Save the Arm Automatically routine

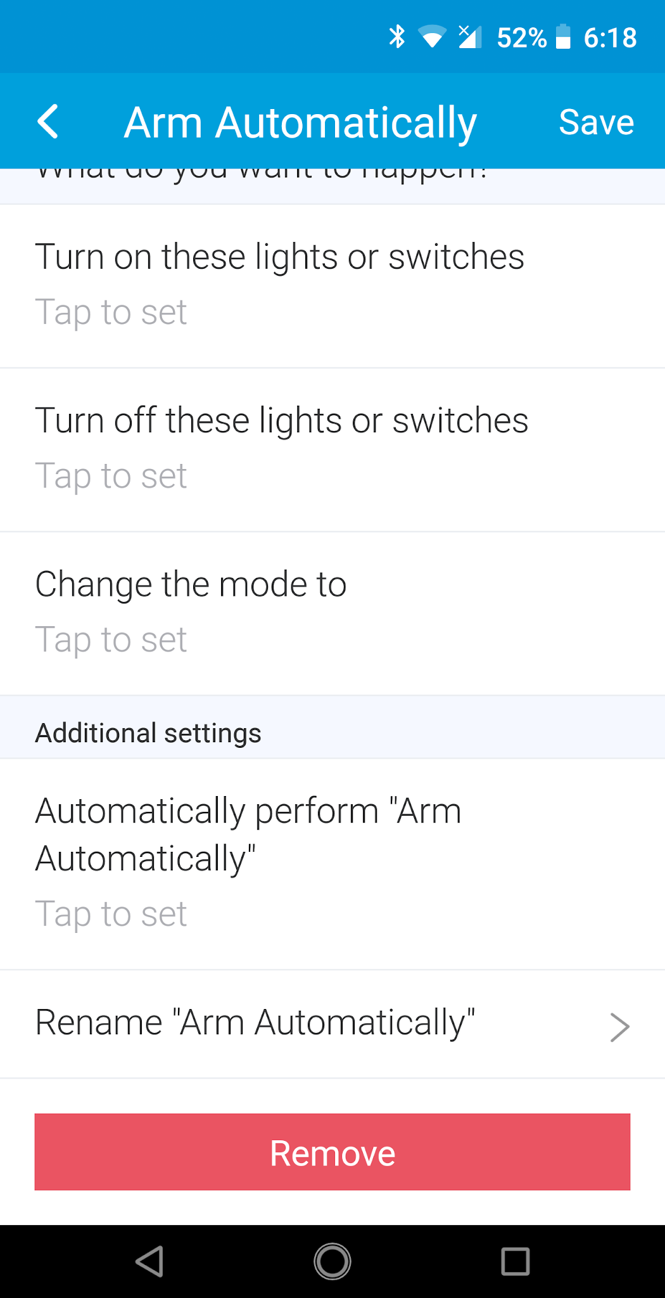596,122
